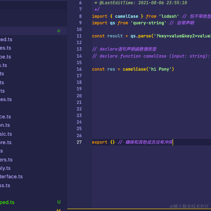
Task: Open the 'terface.ts' file in explorer
Action: [11, 176]
